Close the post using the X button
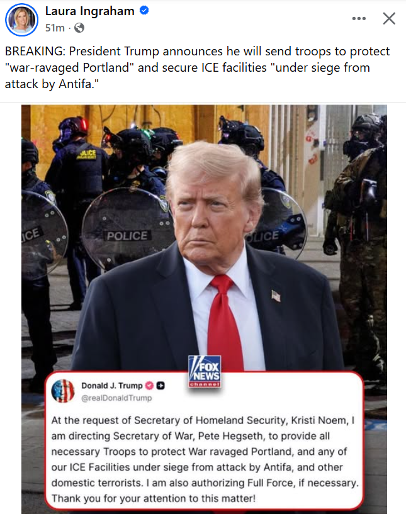 389,18
